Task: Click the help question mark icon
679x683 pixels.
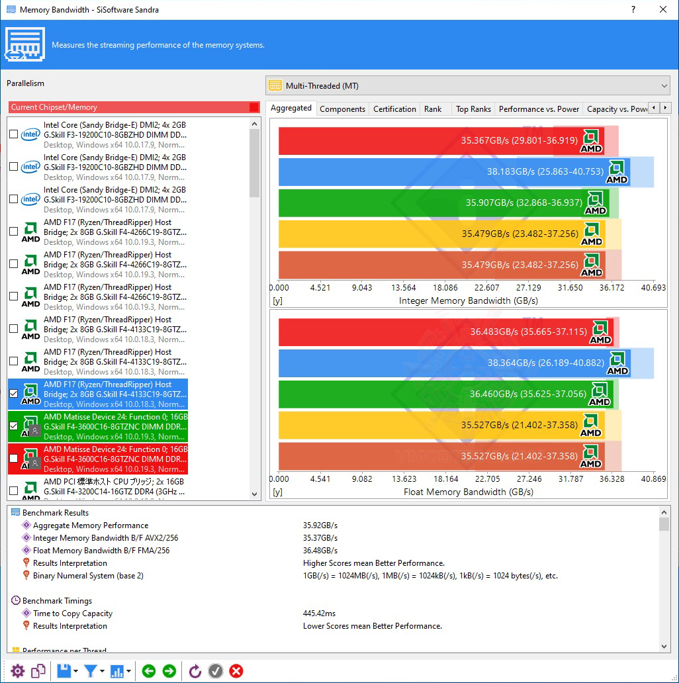Action: (x=633, y=9)
